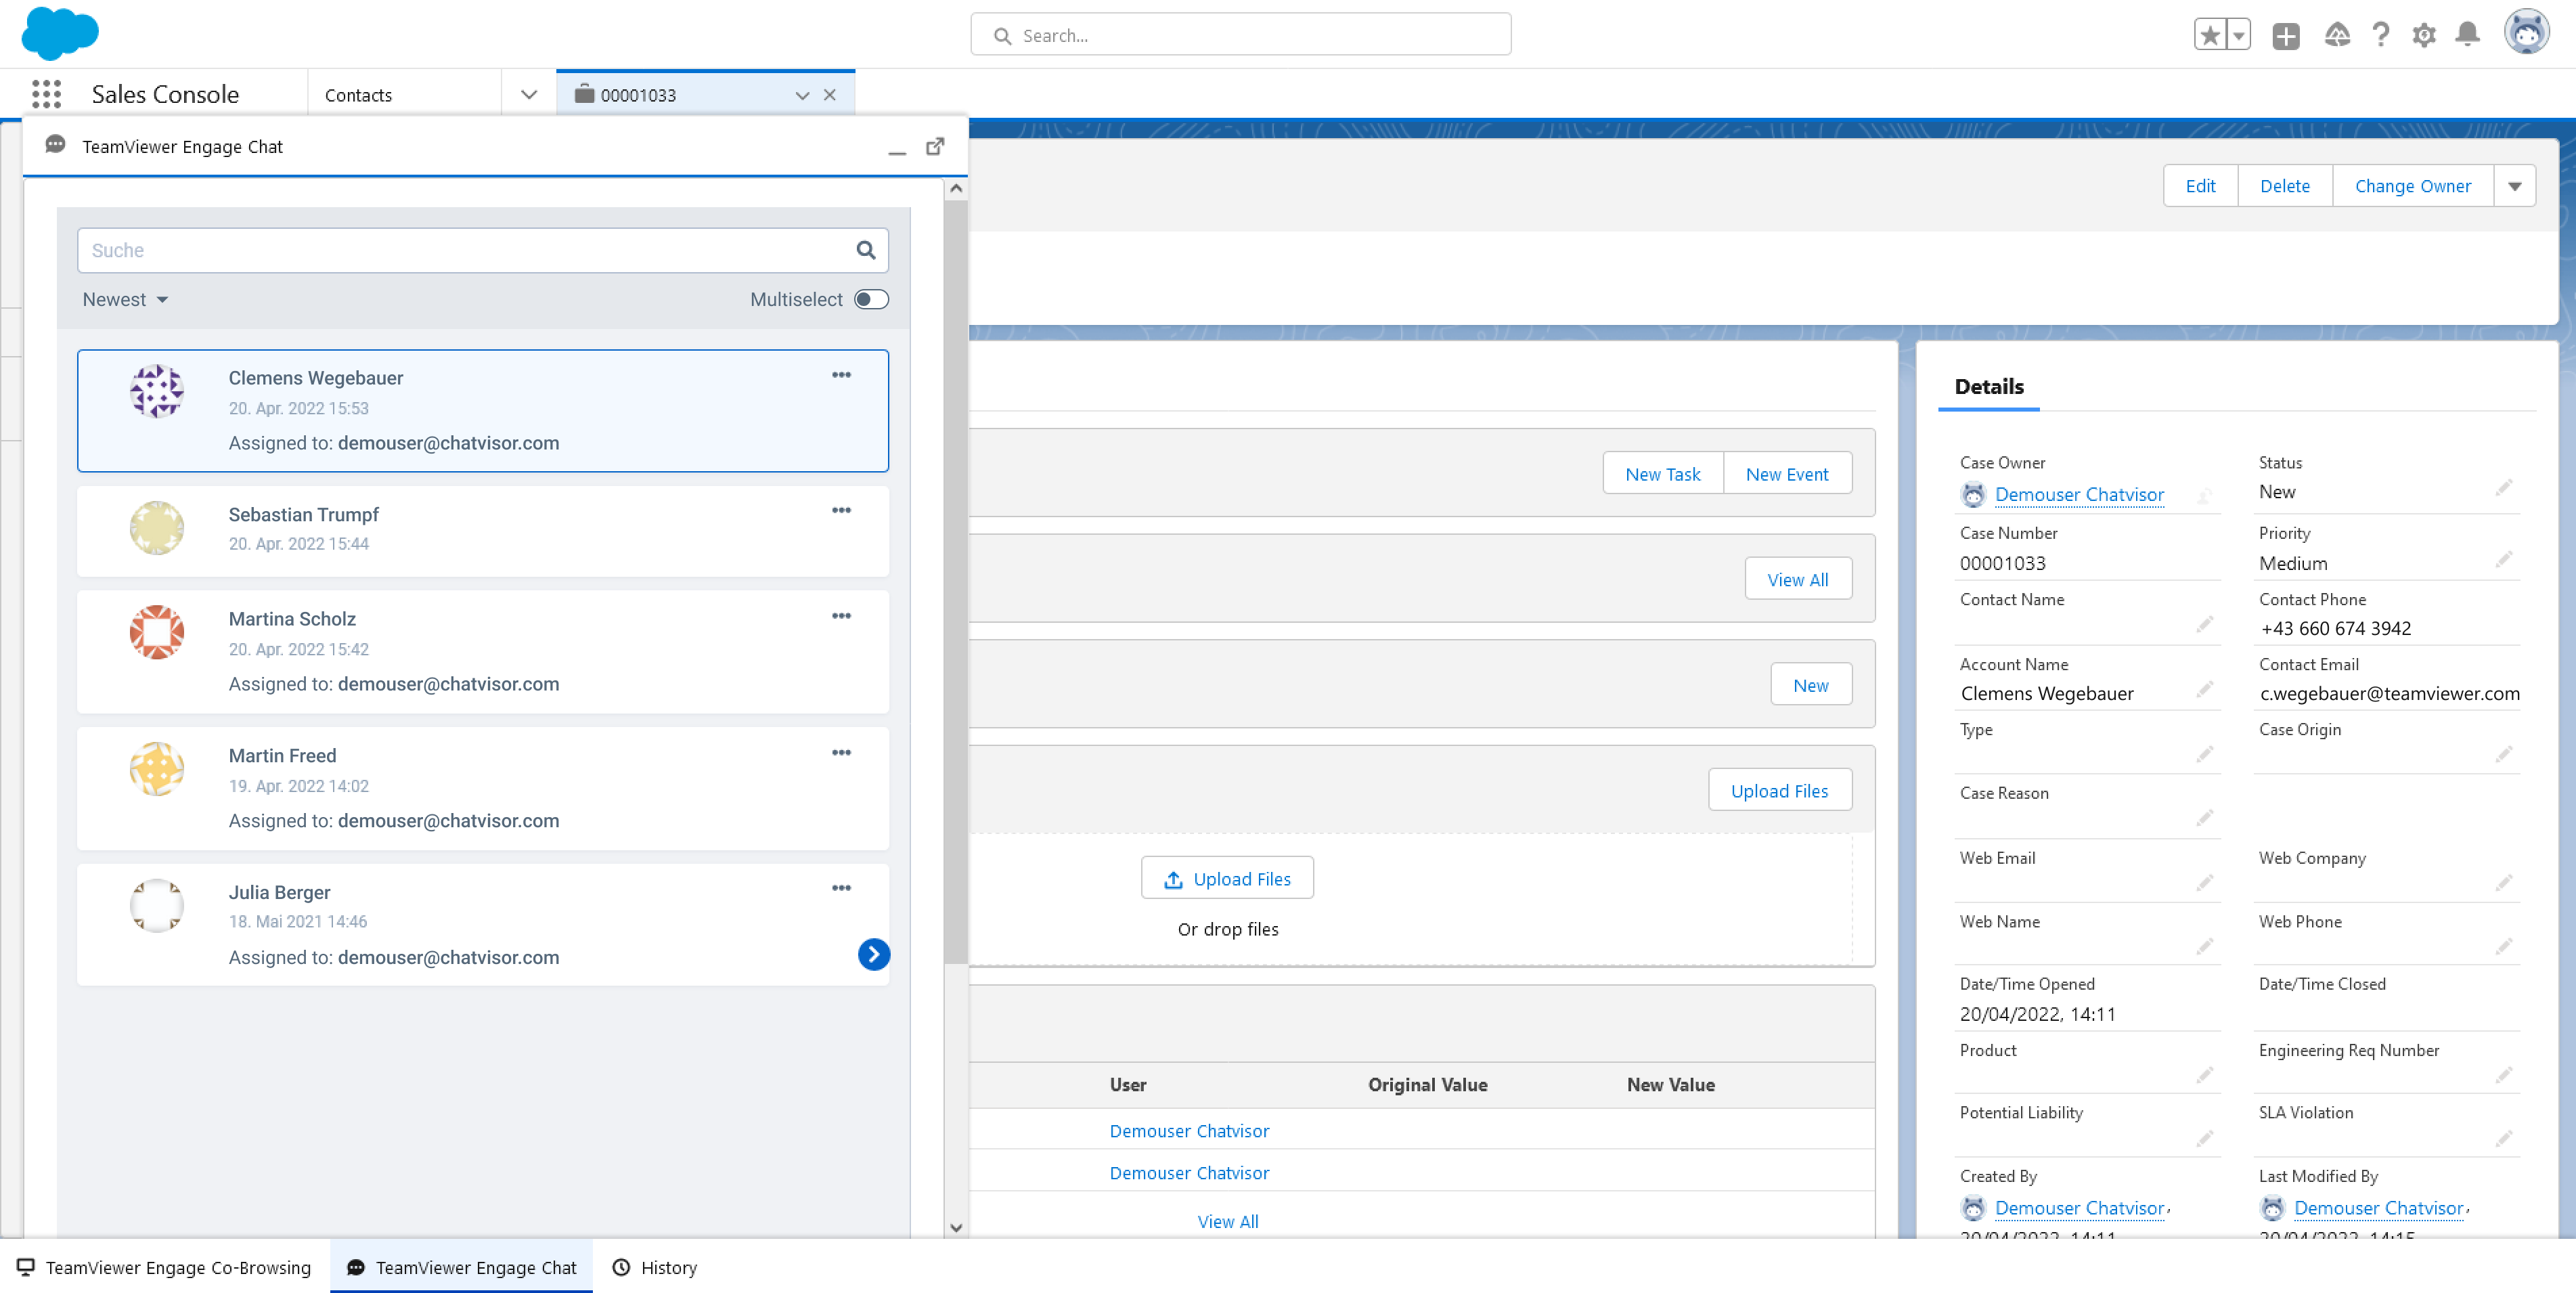Click the Change Owner button
Screen dimensions: 2576x1293
[x=2412, y=187]
